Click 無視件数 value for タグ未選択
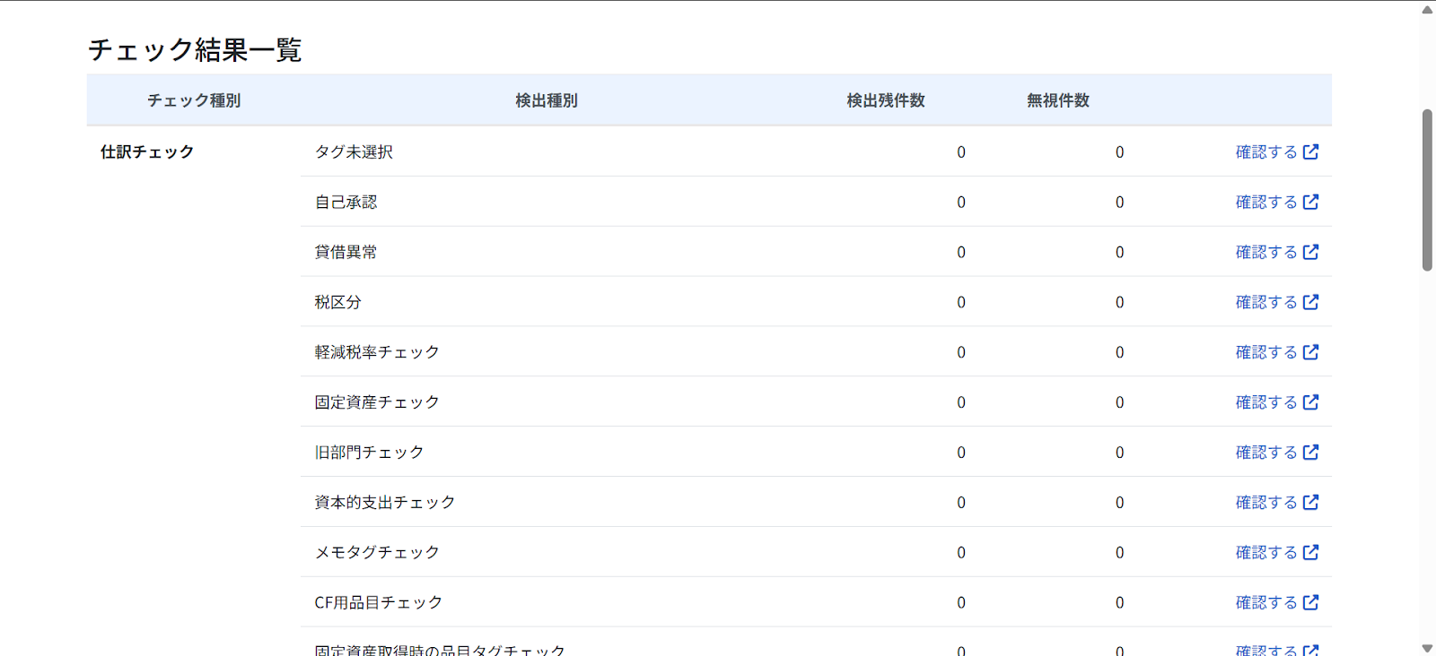This screenshot has height=656, width=1436. 1119,152
